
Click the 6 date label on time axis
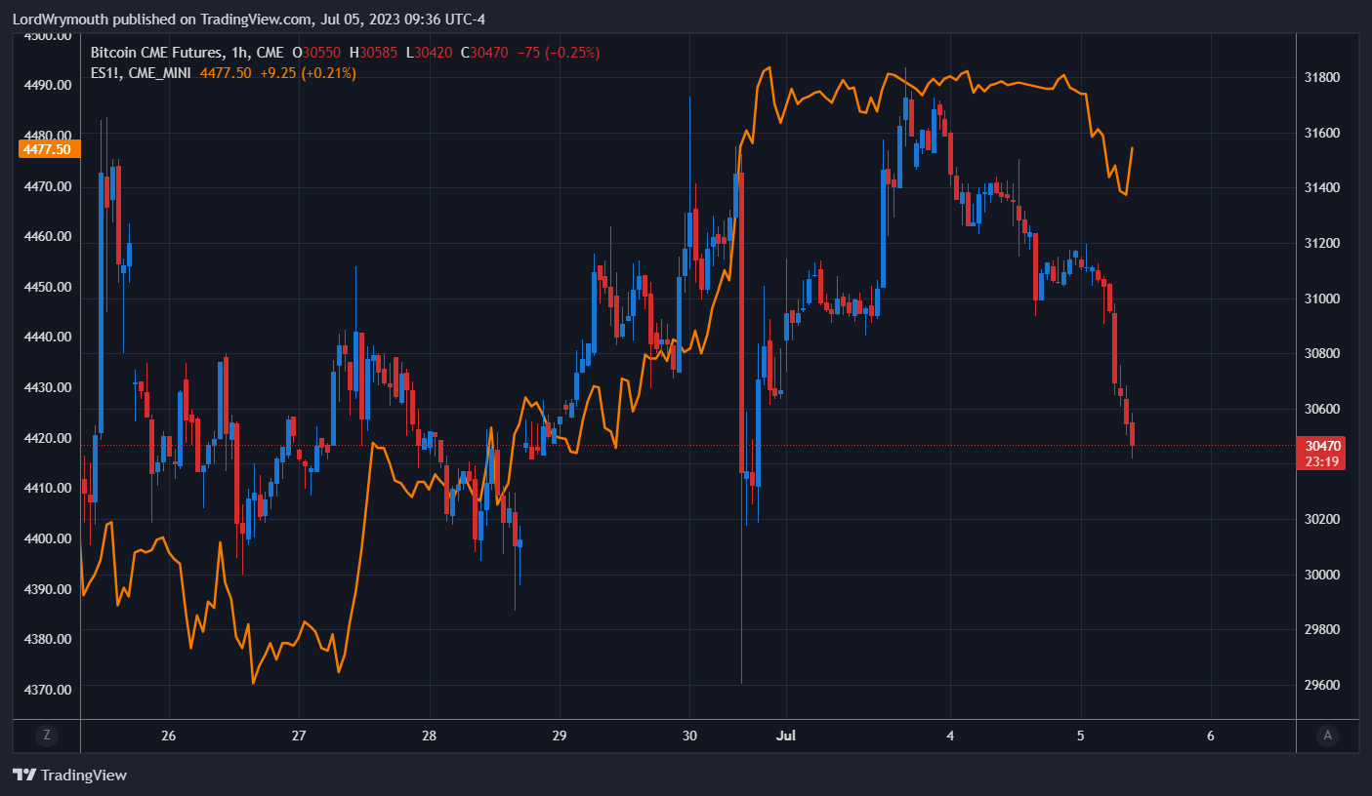(1211, 736)
